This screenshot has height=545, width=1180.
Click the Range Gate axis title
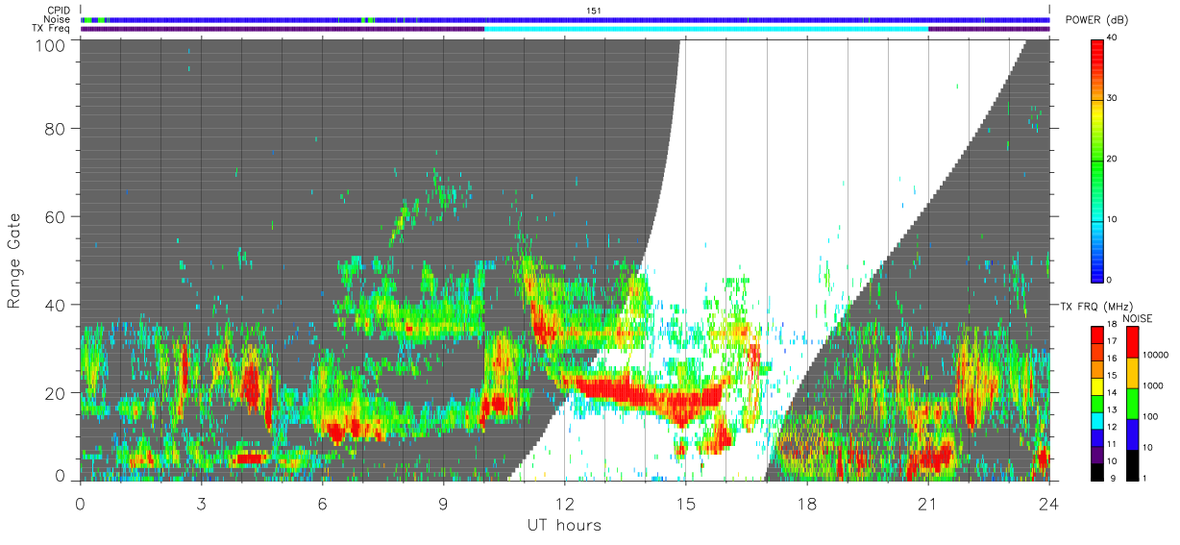click(x=14, y=260)
